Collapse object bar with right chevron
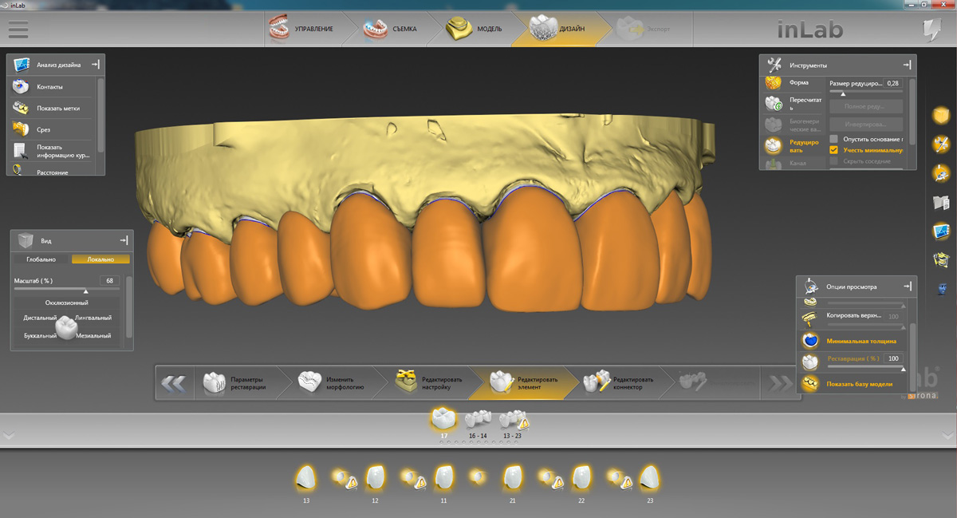 click(x=948, y=435)
